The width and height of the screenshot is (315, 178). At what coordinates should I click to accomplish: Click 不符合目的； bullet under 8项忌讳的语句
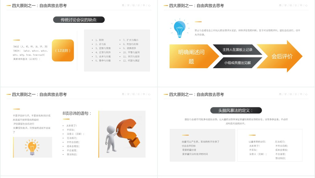73,142
